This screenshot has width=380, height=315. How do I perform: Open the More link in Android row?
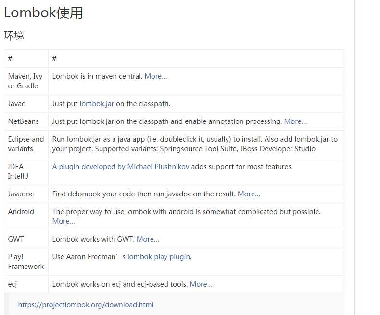pyautogui.click(x=63, y=221)
